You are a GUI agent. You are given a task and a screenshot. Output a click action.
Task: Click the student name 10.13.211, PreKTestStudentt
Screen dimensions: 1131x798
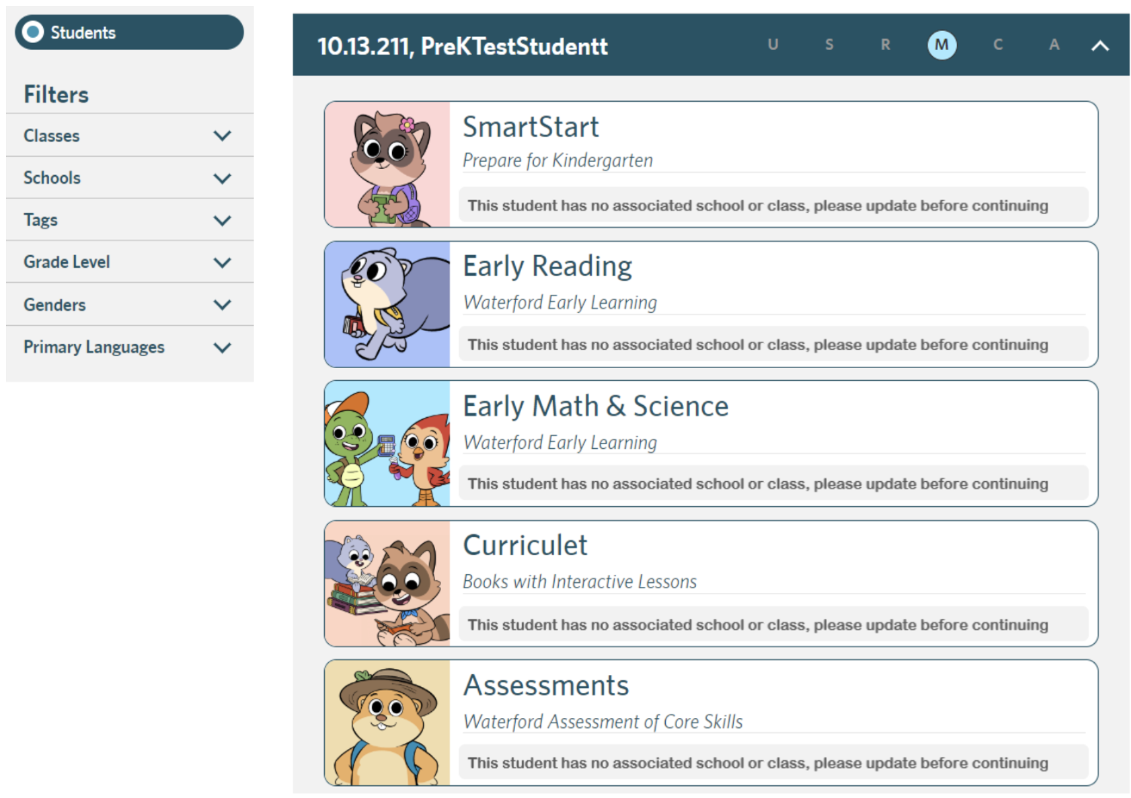point(462,46)
